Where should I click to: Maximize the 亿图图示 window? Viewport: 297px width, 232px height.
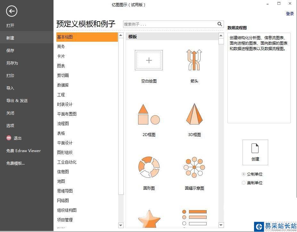click(x=279, y=4)
